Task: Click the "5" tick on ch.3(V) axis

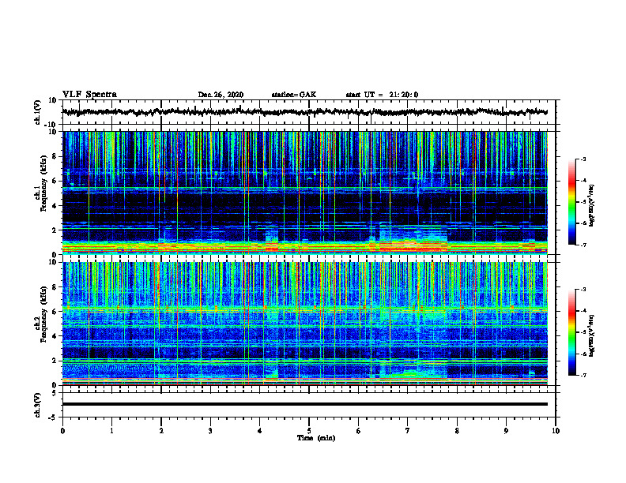Action: pos(55,392)
